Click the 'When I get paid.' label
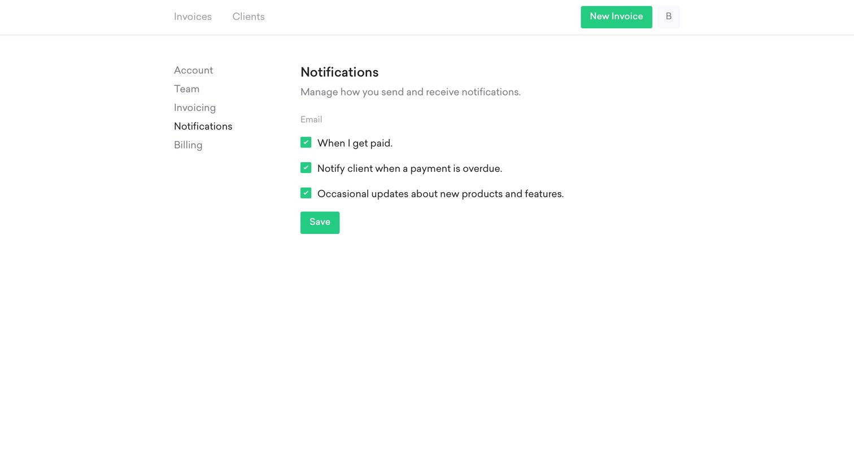Viewport: 854px width, 460px height. tap(355, 144)
